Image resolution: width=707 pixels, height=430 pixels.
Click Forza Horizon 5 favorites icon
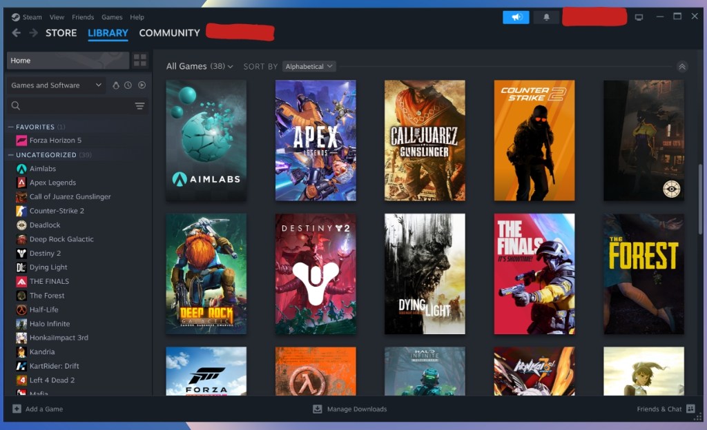[21, 141]
